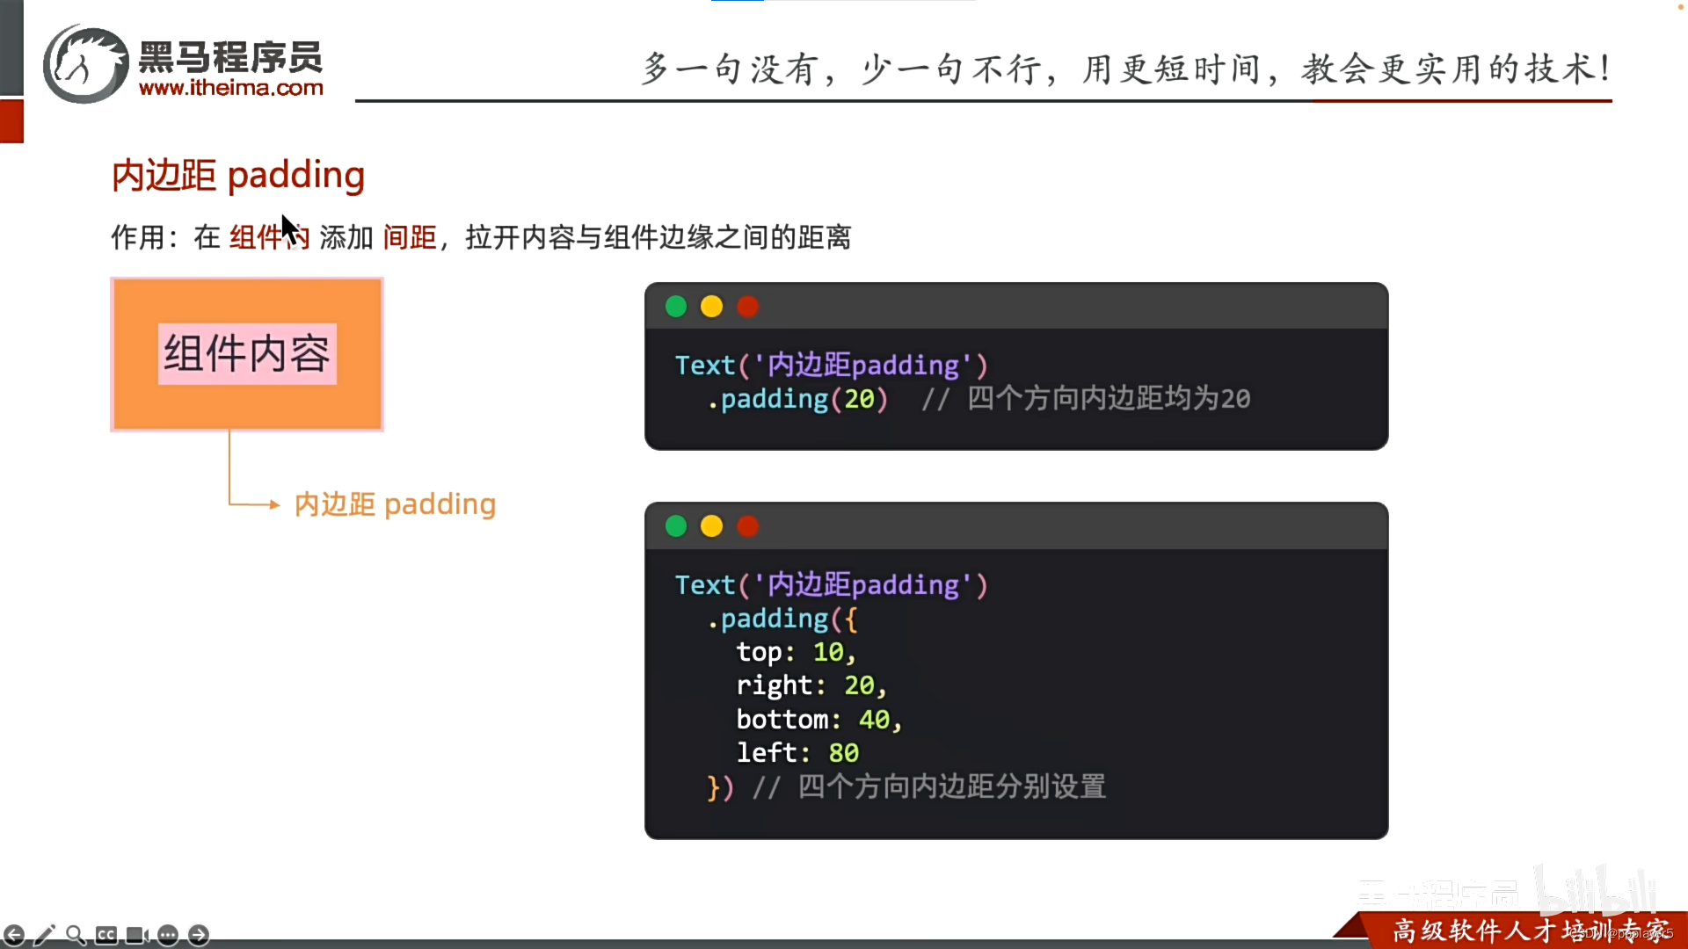Viewport: 1688px width, 949px height.
Task: Click the 内边距 padding slide title
Action: click(237, 175)
